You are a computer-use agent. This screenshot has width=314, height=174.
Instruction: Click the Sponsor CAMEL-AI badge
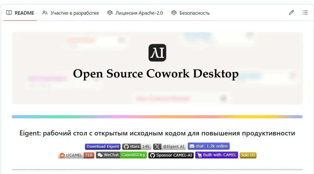pyautogui.click(x=171, y=155)
